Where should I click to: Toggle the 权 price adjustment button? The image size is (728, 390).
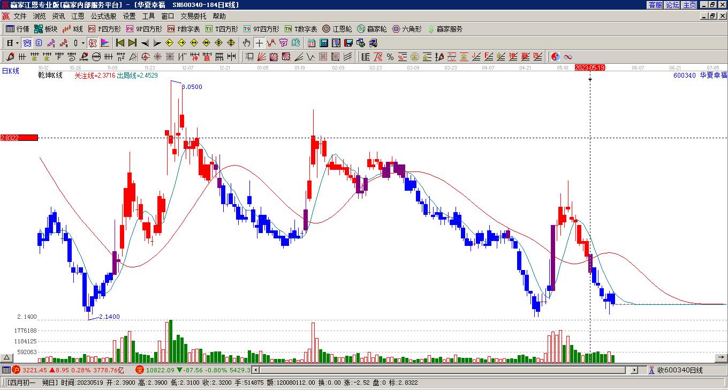[x=92, y=43]
